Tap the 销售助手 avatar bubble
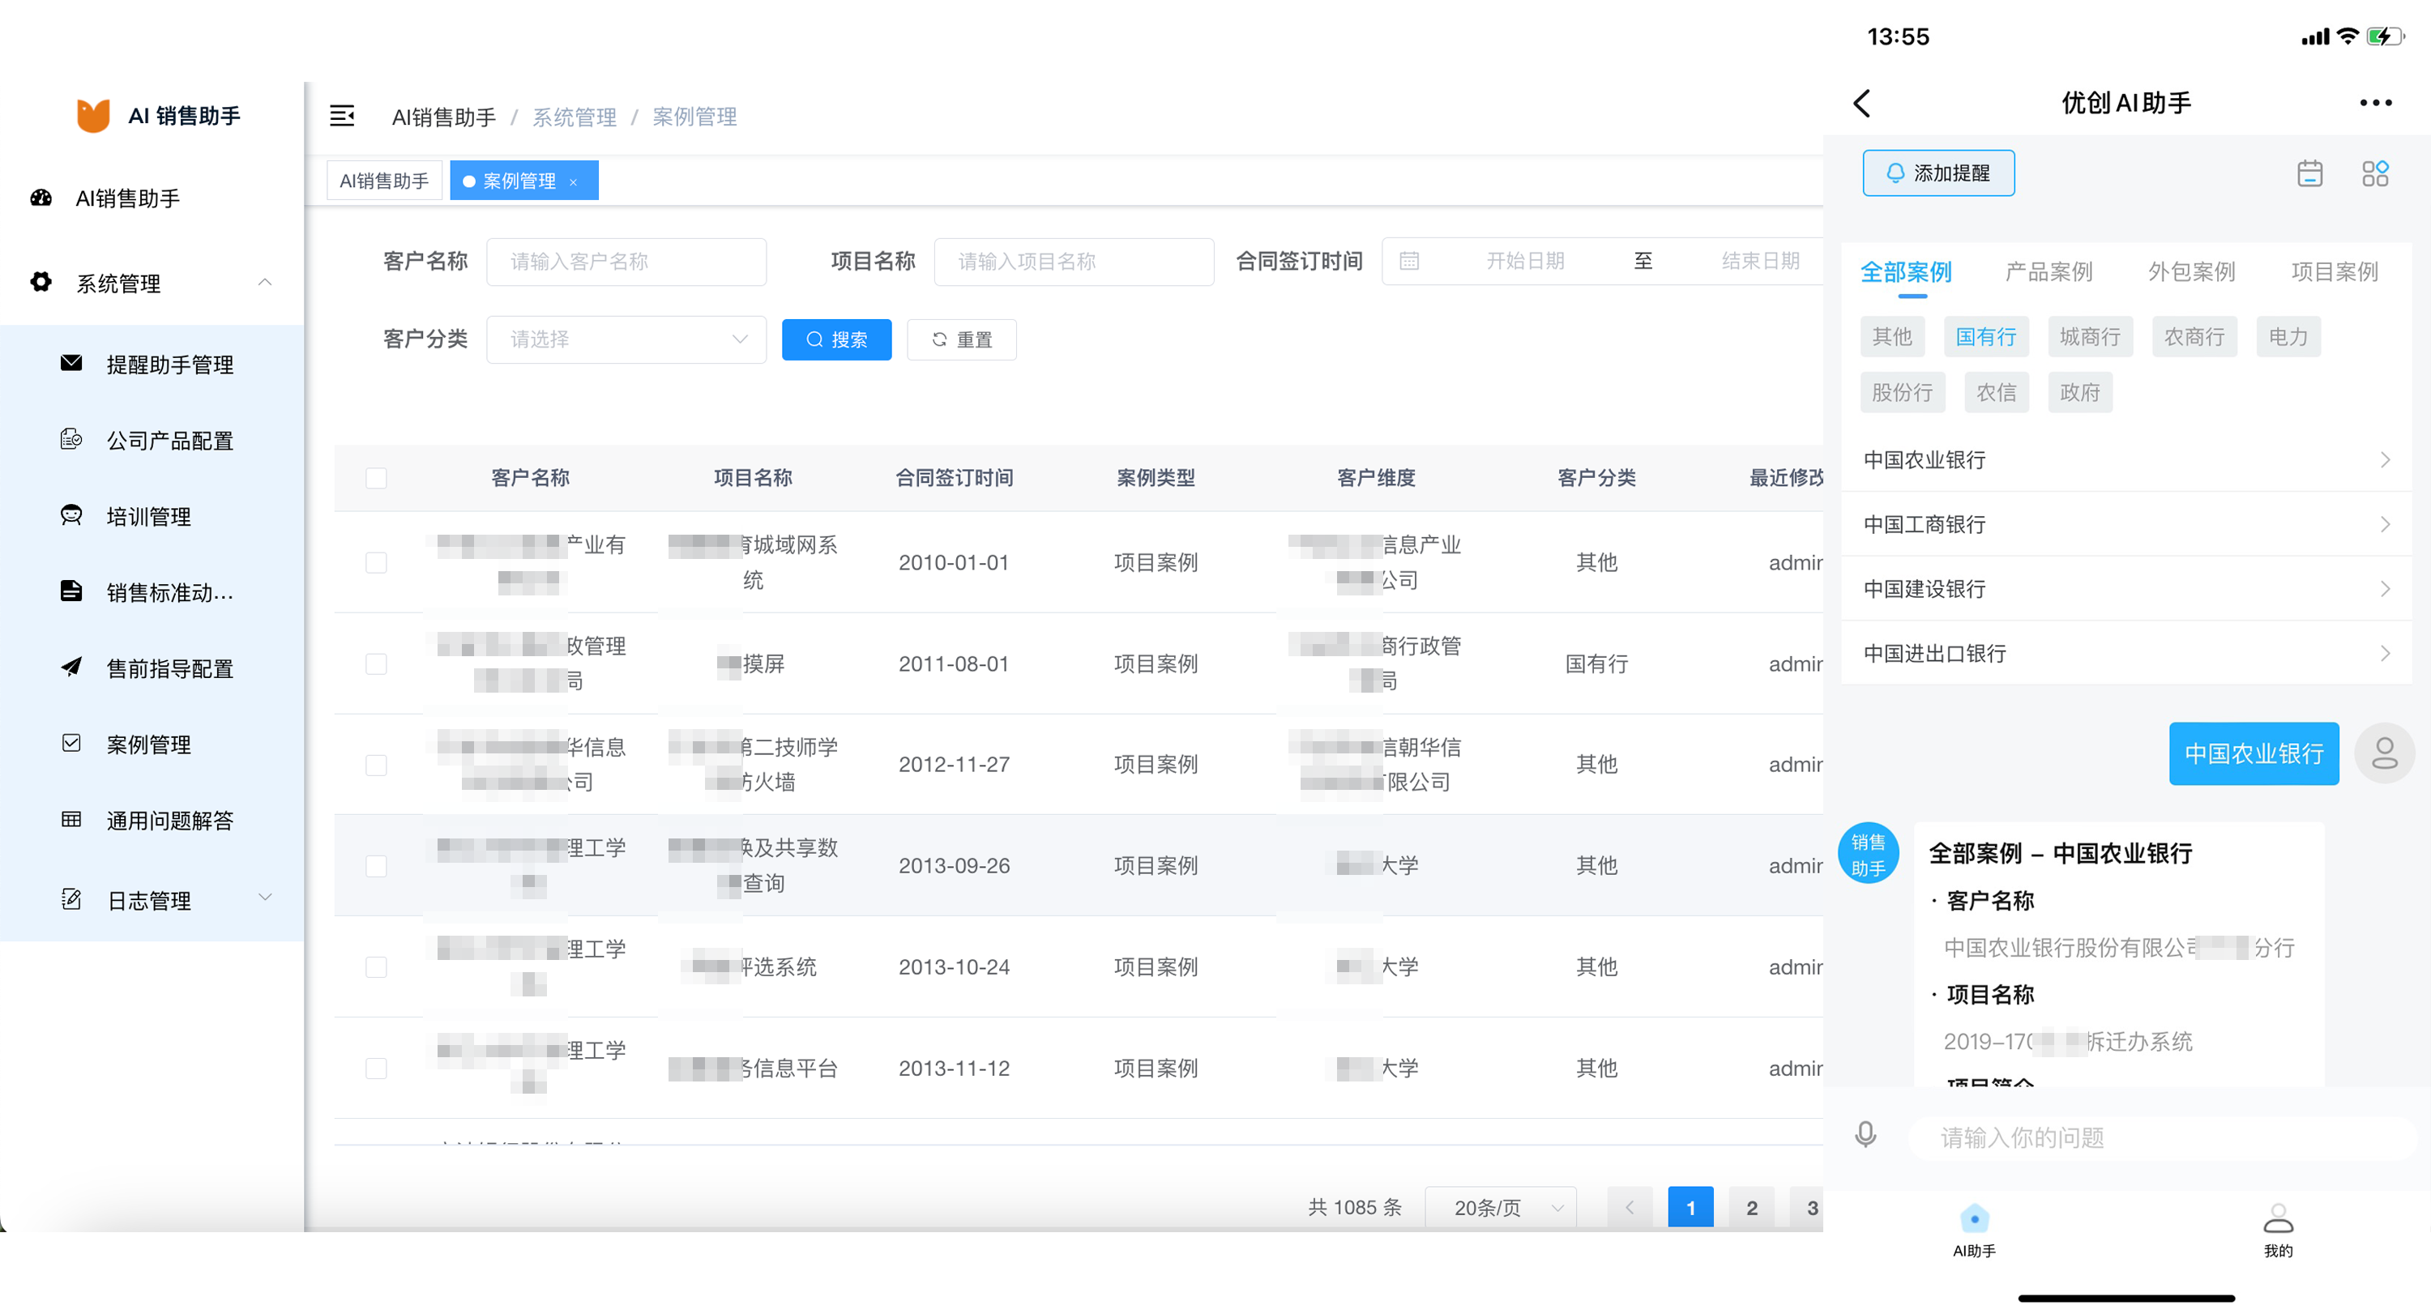 (1869, 854)
